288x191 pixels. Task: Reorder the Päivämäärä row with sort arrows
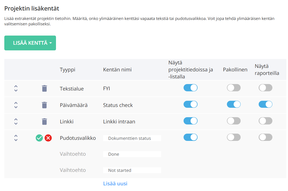16,105
